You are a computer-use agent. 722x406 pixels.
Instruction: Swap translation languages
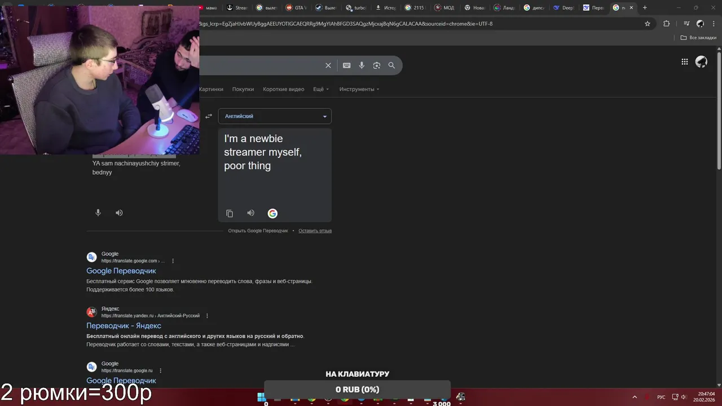click(209, 116)
